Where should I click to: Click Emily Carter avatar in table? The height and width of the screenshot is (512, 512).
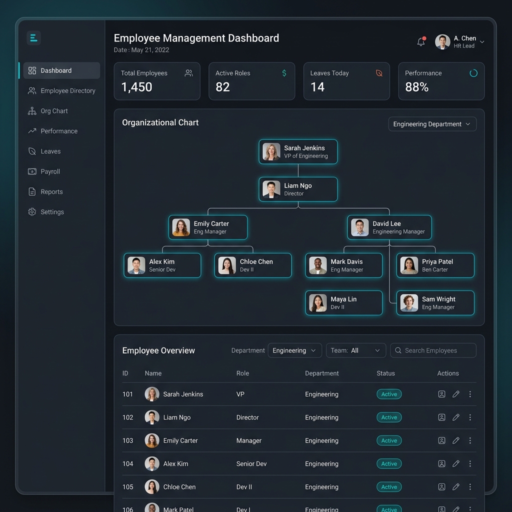point(152,440)
